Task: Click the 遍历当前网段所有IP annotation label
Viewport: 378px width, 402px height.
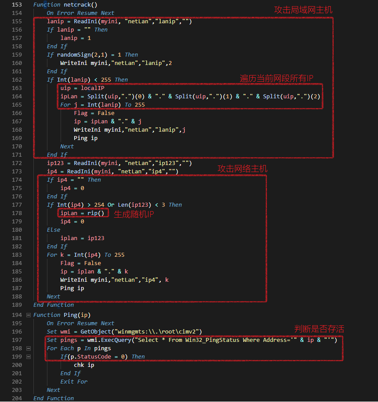Action: point(276,79)
